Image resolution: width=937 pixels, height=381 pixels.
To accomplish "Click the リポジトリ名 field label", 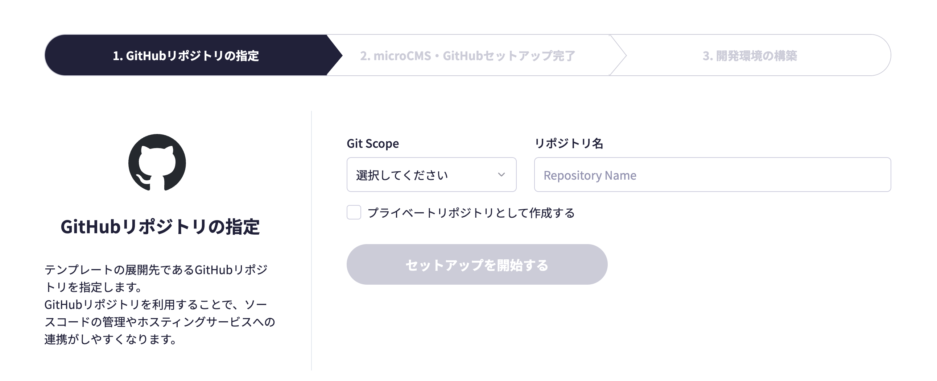I will pos(569,143).
